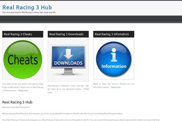
Task: Click the Downloads monitor image
Action: [x=68, y=60]
